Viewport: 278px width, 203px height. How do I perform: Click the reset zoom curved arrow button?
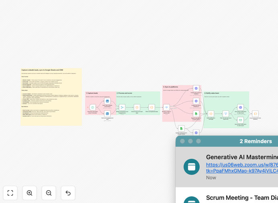[68, 193]
